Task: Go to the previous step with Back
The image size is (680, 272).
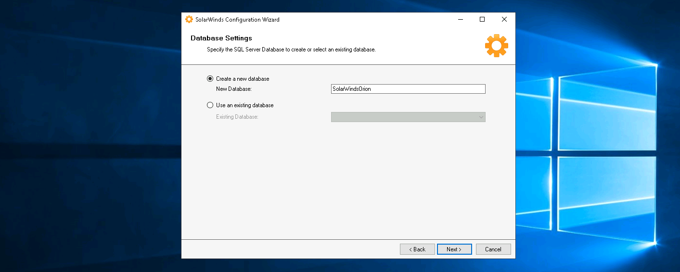Action: 417,249
